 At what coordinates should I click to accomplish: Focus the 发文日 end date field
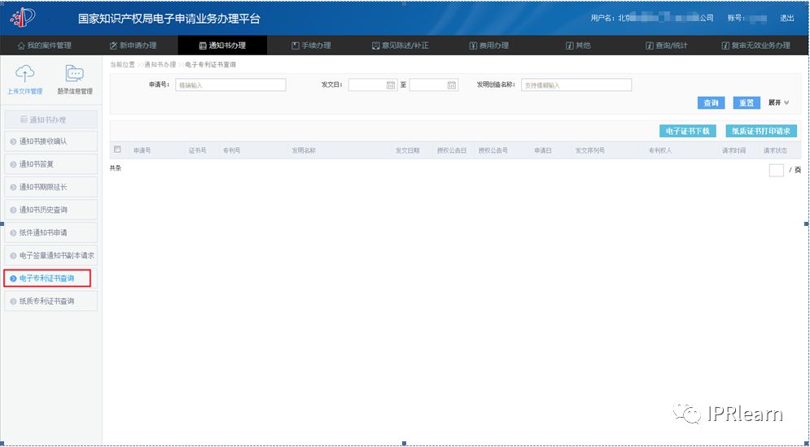click(x=434, y=85)
